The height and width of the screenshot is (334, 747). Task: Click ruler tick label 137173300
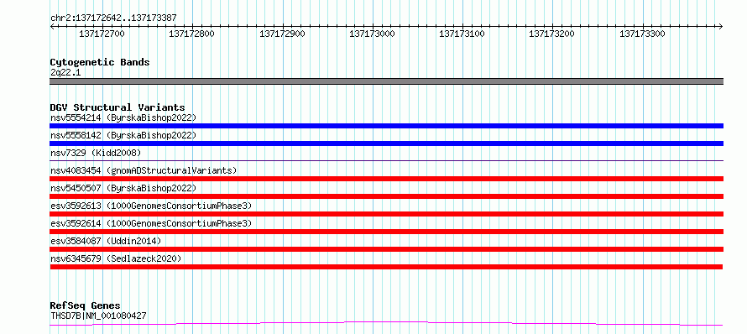[642, 34]
